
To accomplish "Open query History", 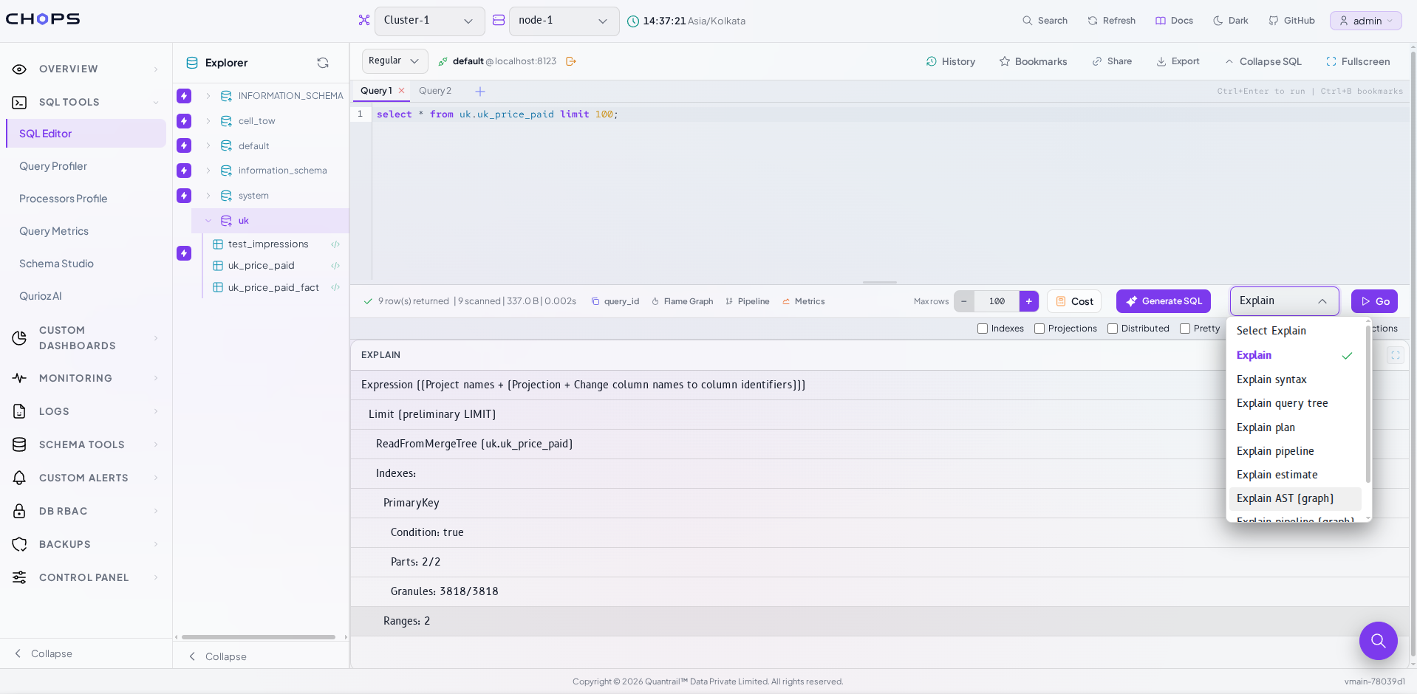I will pyautogui.click(x=951, y=62).
